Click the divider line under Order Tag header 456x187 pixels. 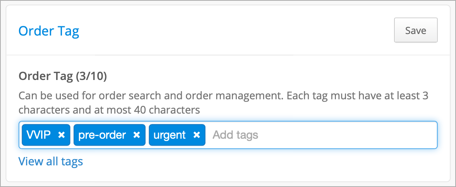pos(228,55)
